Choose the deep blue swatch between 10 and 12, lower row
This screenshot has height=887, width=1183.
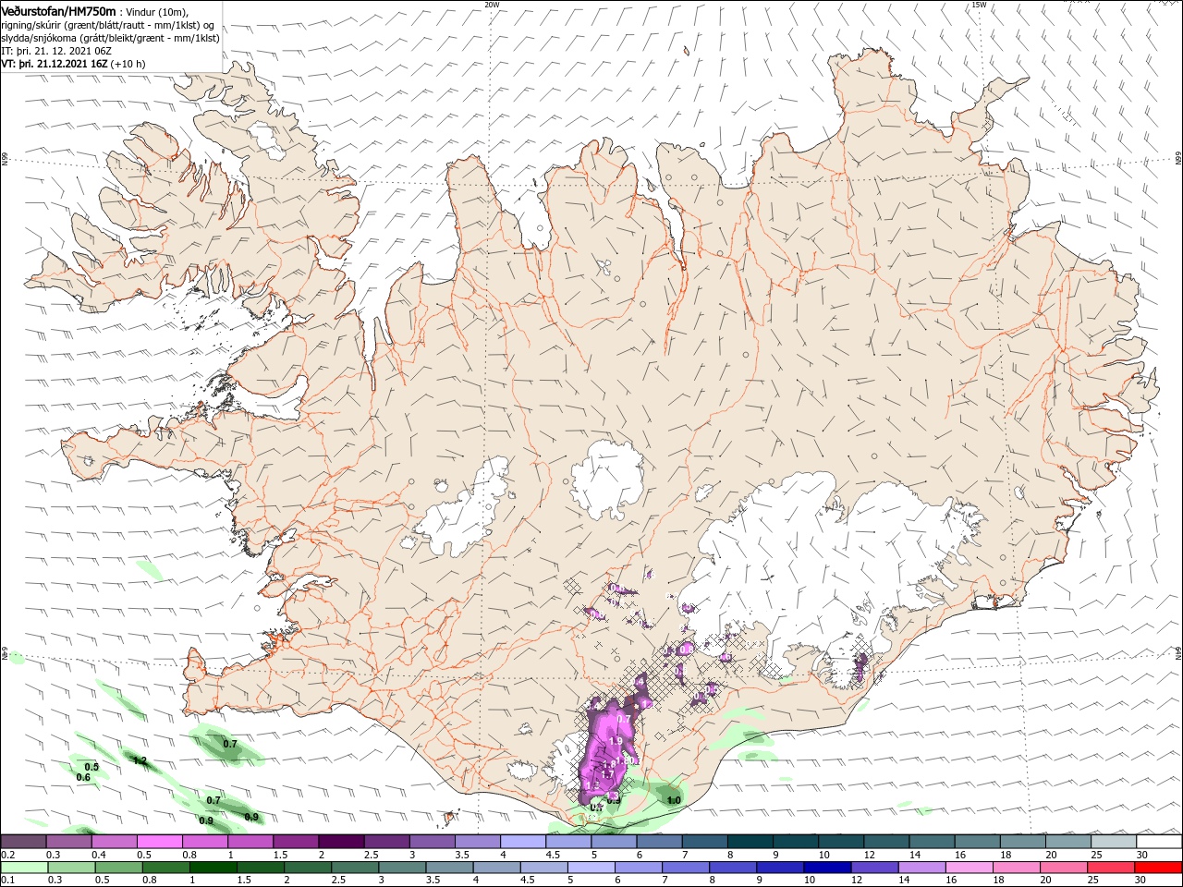coord(829,868)
